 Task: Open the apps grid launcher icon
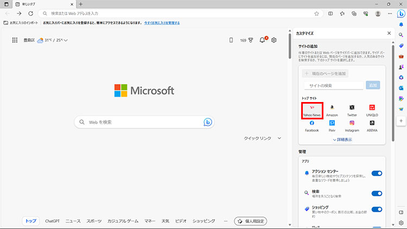(15, 40)
